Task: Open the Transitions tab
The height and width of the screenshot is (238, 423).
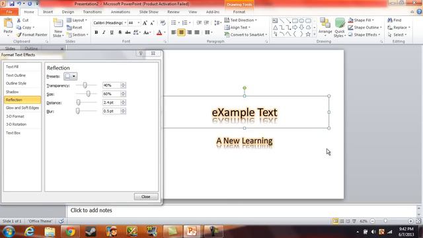Action: coord(93,12)
